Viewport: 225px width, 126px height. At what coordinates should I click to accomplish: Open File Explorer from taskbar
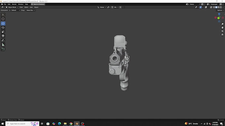click(65, 124)
